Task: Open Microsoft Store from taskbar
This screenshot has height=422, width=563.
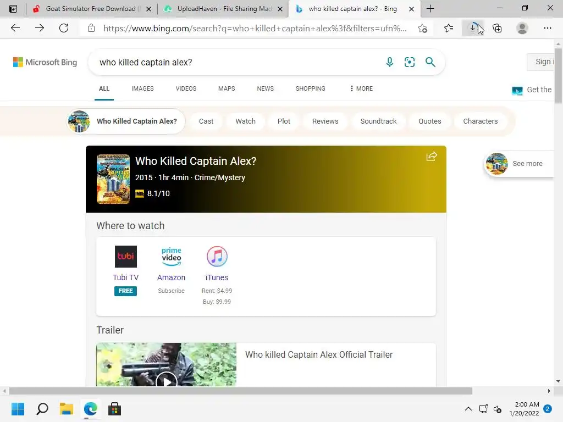Action: pyautogui.click(x=114, y=409)
